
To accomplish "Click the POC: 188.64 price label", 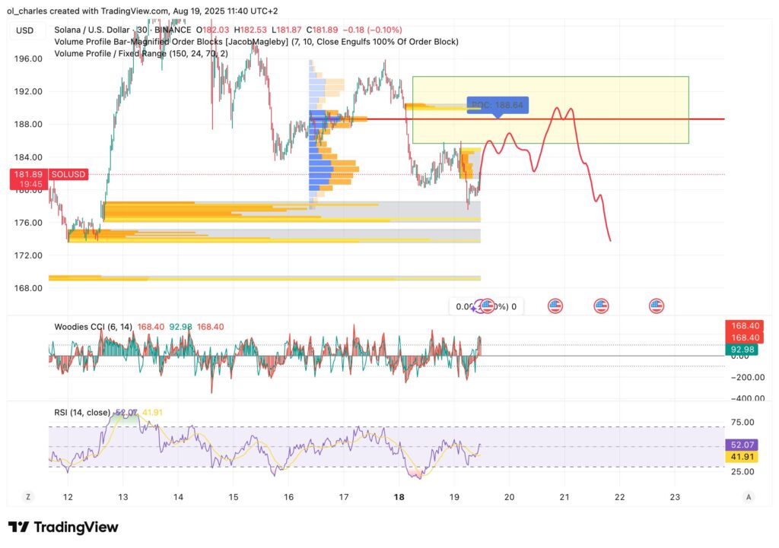I will coord(497,106).
